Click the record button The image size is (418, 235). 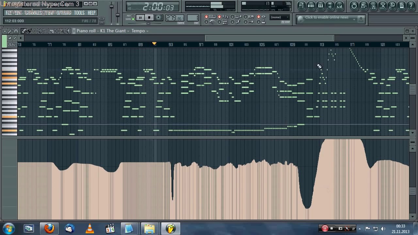[158, 18]
